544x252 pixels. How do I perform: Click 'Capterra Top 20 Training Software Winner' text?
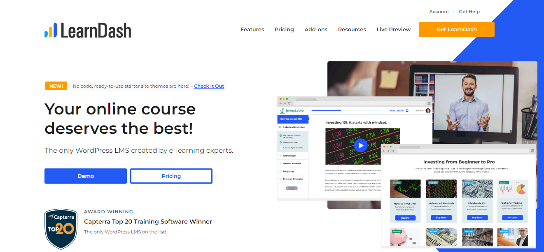(148, 222)
